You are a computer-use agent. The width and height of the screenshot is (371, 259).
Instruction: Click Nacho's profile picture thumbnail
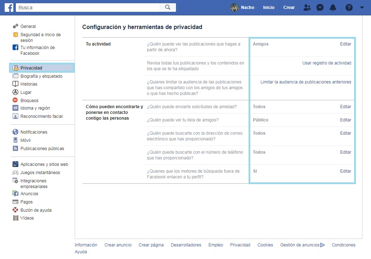(x=234, y=8)
